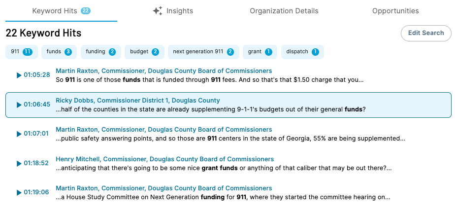
Task: Filter by next generation 911 keyword
Action: pyautogui.click(x=203, y=52)
